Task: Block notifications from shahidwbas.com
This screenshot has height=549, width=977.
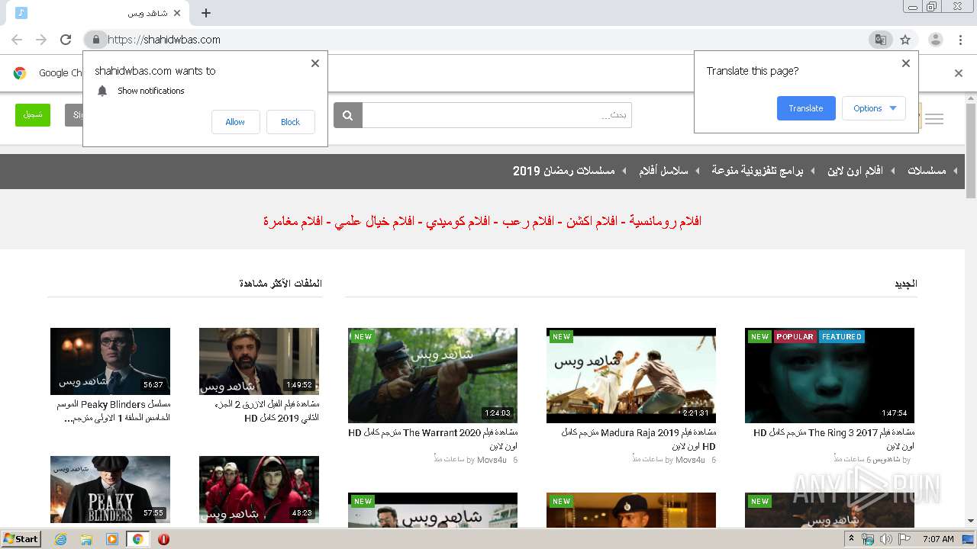Action: pos(290,122)
